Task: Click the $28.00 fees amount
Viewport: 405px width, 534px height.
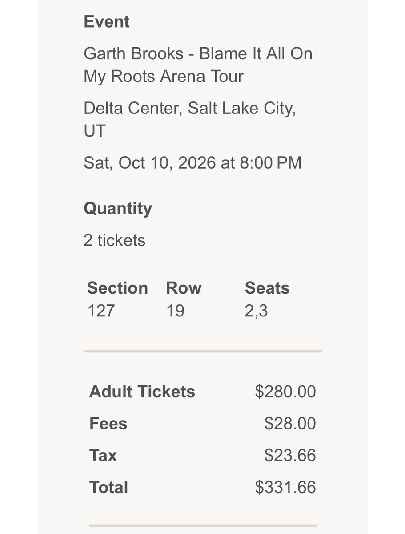Action: coord(290,423)
